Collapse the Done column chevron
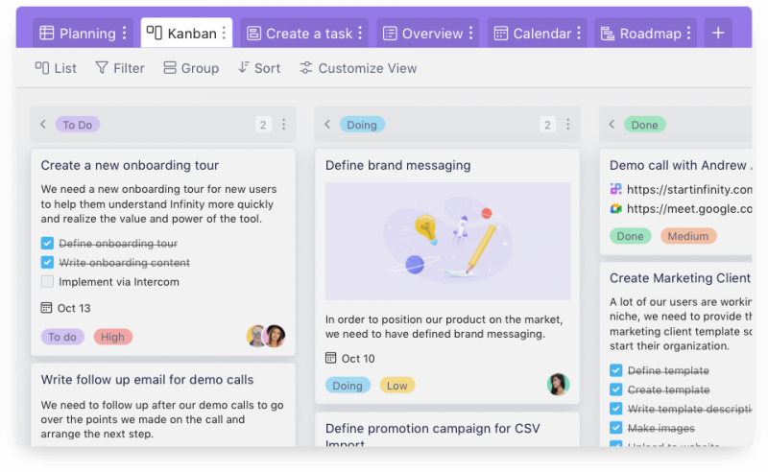The width and height of the screenshot is (768, 472). (612, 125)
